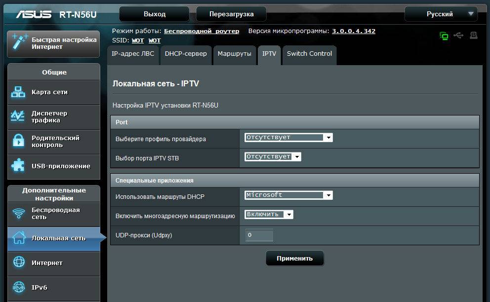Screen dimensions: 490x302
Task: Open the USB application puzzle icon
Action: pyautogui.click(x=18, y=166)
